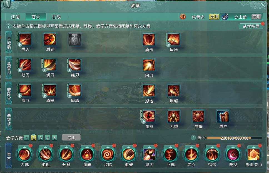Click 启用 button beside scheme numbers
269x173 pixels.
click(x=71, y=137)
